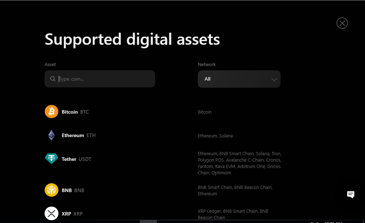Click the Tether USDT icon

click(x=51, y=159)
